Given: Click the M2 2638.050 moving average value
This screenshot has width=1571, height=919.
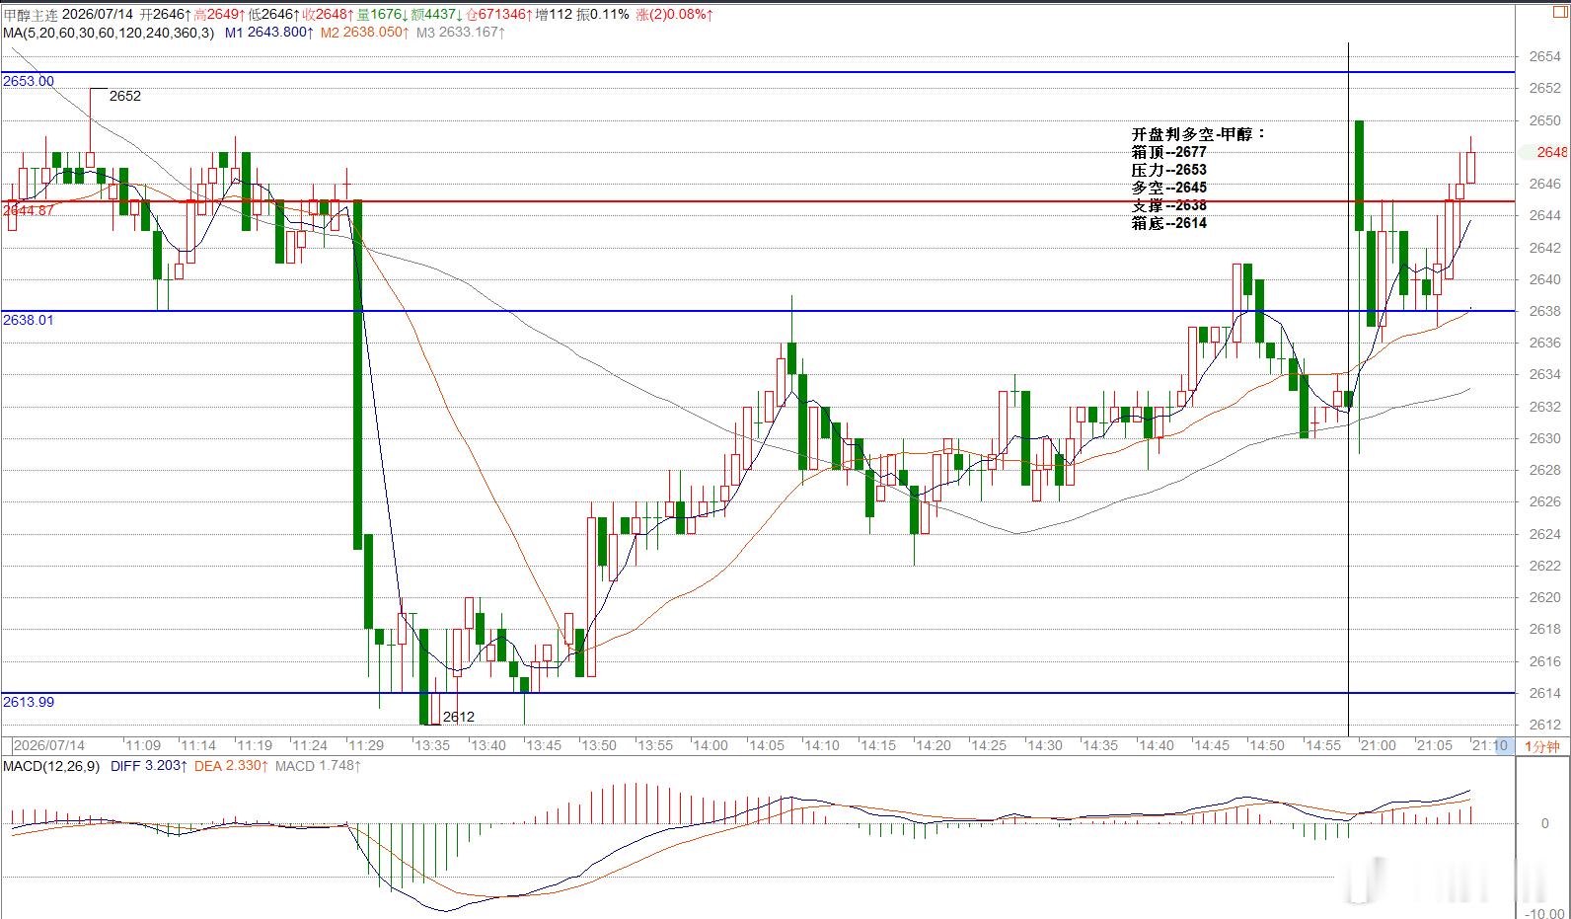Looking at the screenshot, I should (364, 33).
